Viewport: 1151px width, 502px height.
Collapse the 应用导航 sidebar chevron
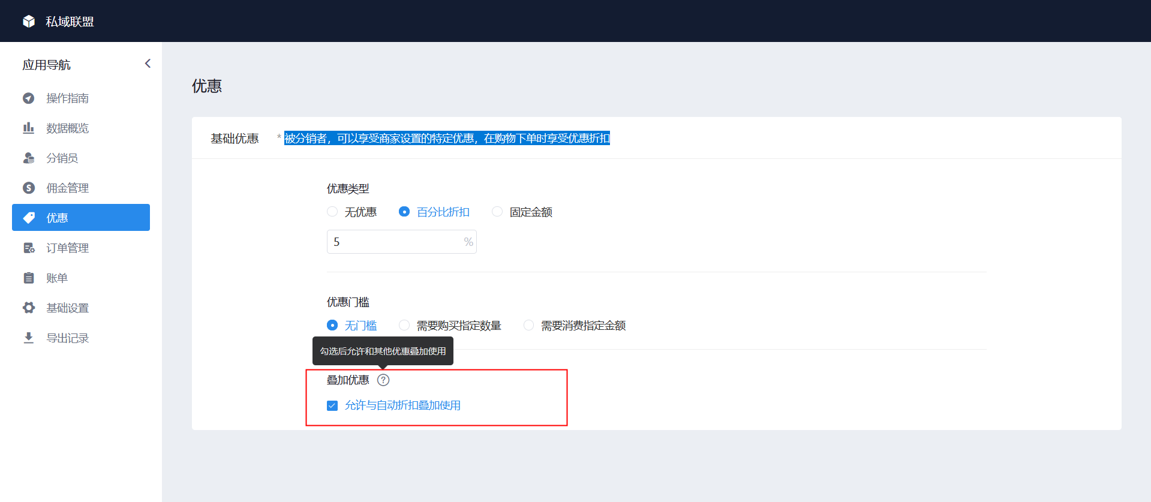coord(148,64)
